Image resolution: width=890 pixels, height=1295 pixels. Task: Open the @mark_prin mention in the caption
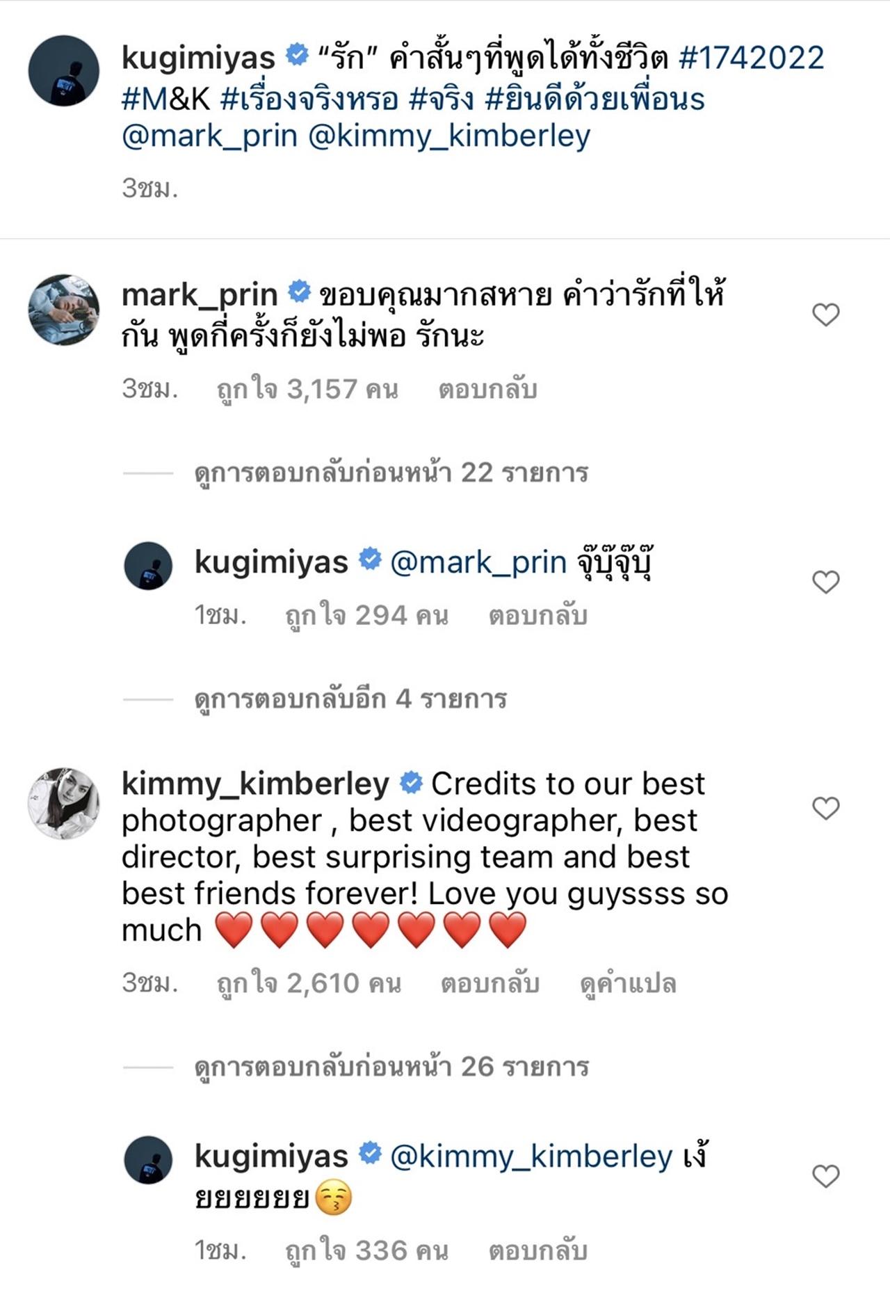point(209,136)
